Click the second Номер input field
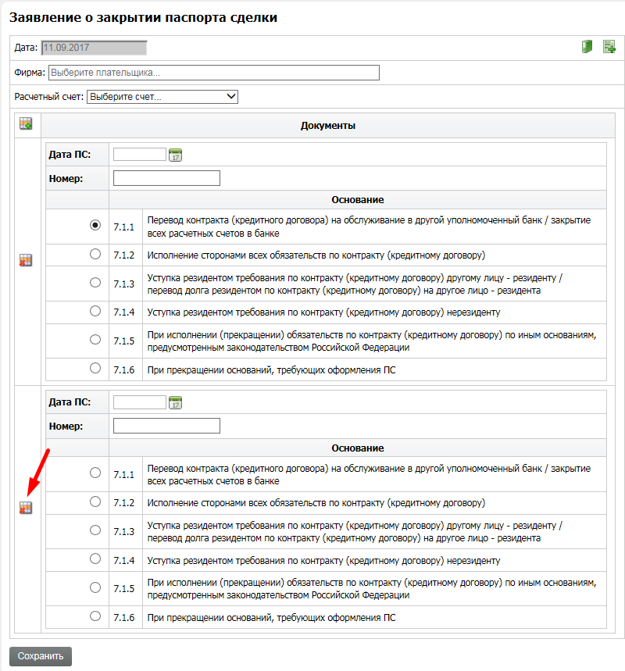 (x=166, y=426)
